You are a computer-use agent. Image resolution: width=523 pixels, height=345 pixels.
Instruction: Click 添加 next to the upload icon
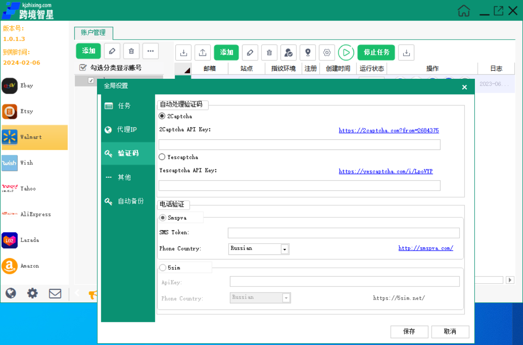coord(226,53)
